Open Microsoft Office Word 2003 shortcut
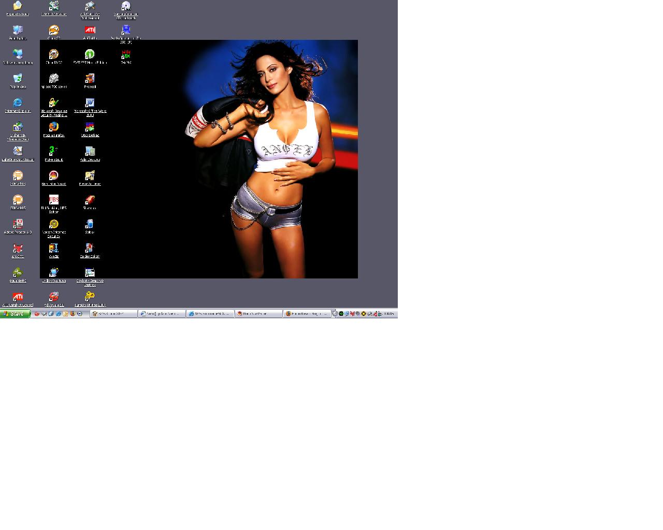Image resolution: width=663 pixels, height=530 pixels. [x=90, y=103]
